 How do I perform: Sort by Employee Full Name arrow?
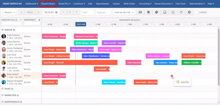(21, 20)
